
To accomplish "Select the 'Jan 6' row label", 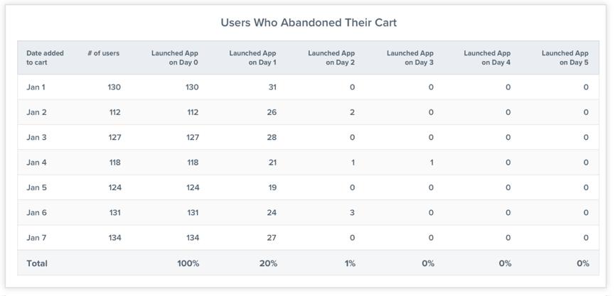I will pos(36,213).
